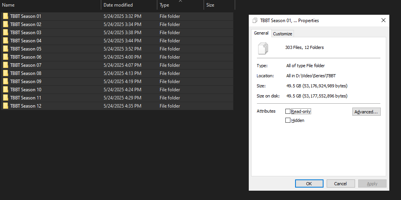Select the 'TBBT Season 02' folder name

26,24
